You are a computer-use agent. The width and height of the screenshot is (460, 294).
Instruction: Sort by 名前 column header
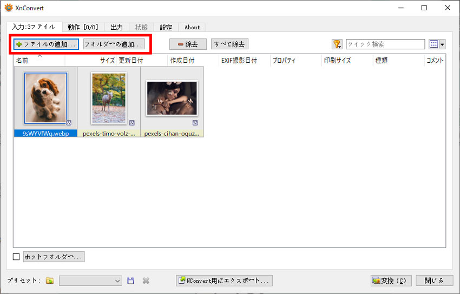pos(40,61)
